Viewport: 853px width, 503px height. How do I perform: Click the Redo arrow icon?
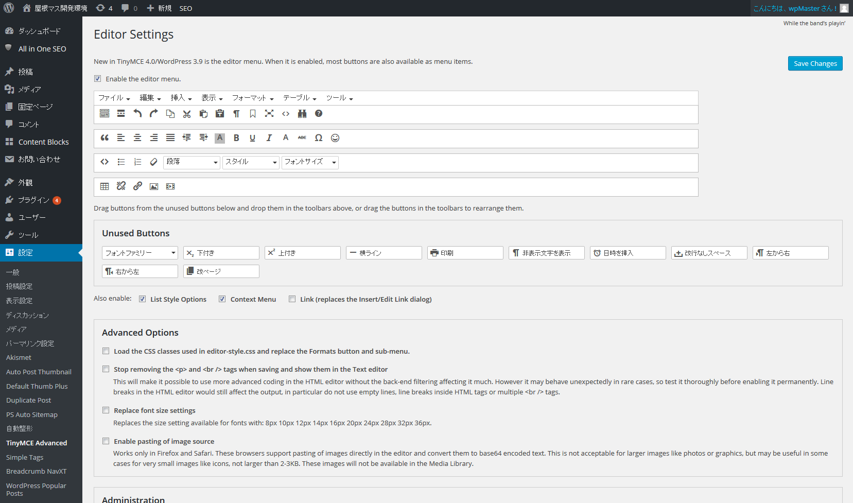[x=154, y=114]
